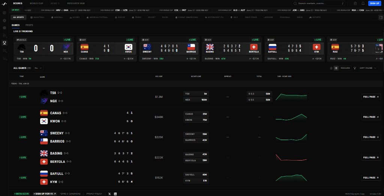This screenshot has width=384, height=196.
Task: Select the ALL SPORTS filter chip
Action: click(19, 17)
